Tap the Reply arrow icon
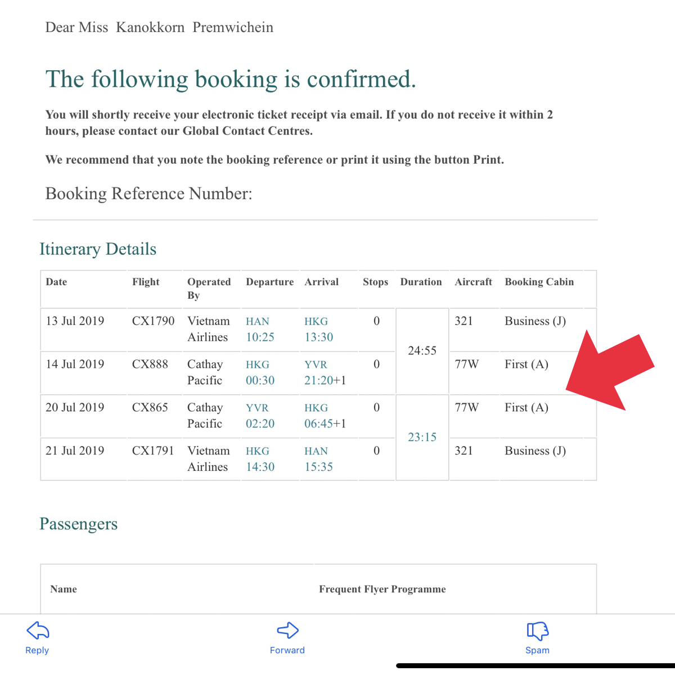Image resolution: width=675 pixels, height=675 pixels. tap(38, 631)
